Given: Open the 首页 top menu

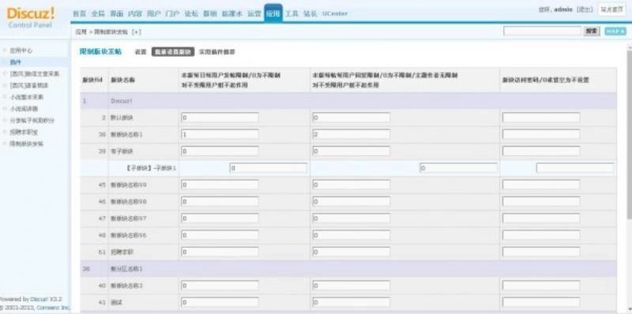Looking at the screenshot, I should (80, 13).
